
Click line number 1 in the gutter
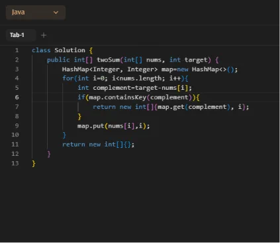(x=17, y=50)
